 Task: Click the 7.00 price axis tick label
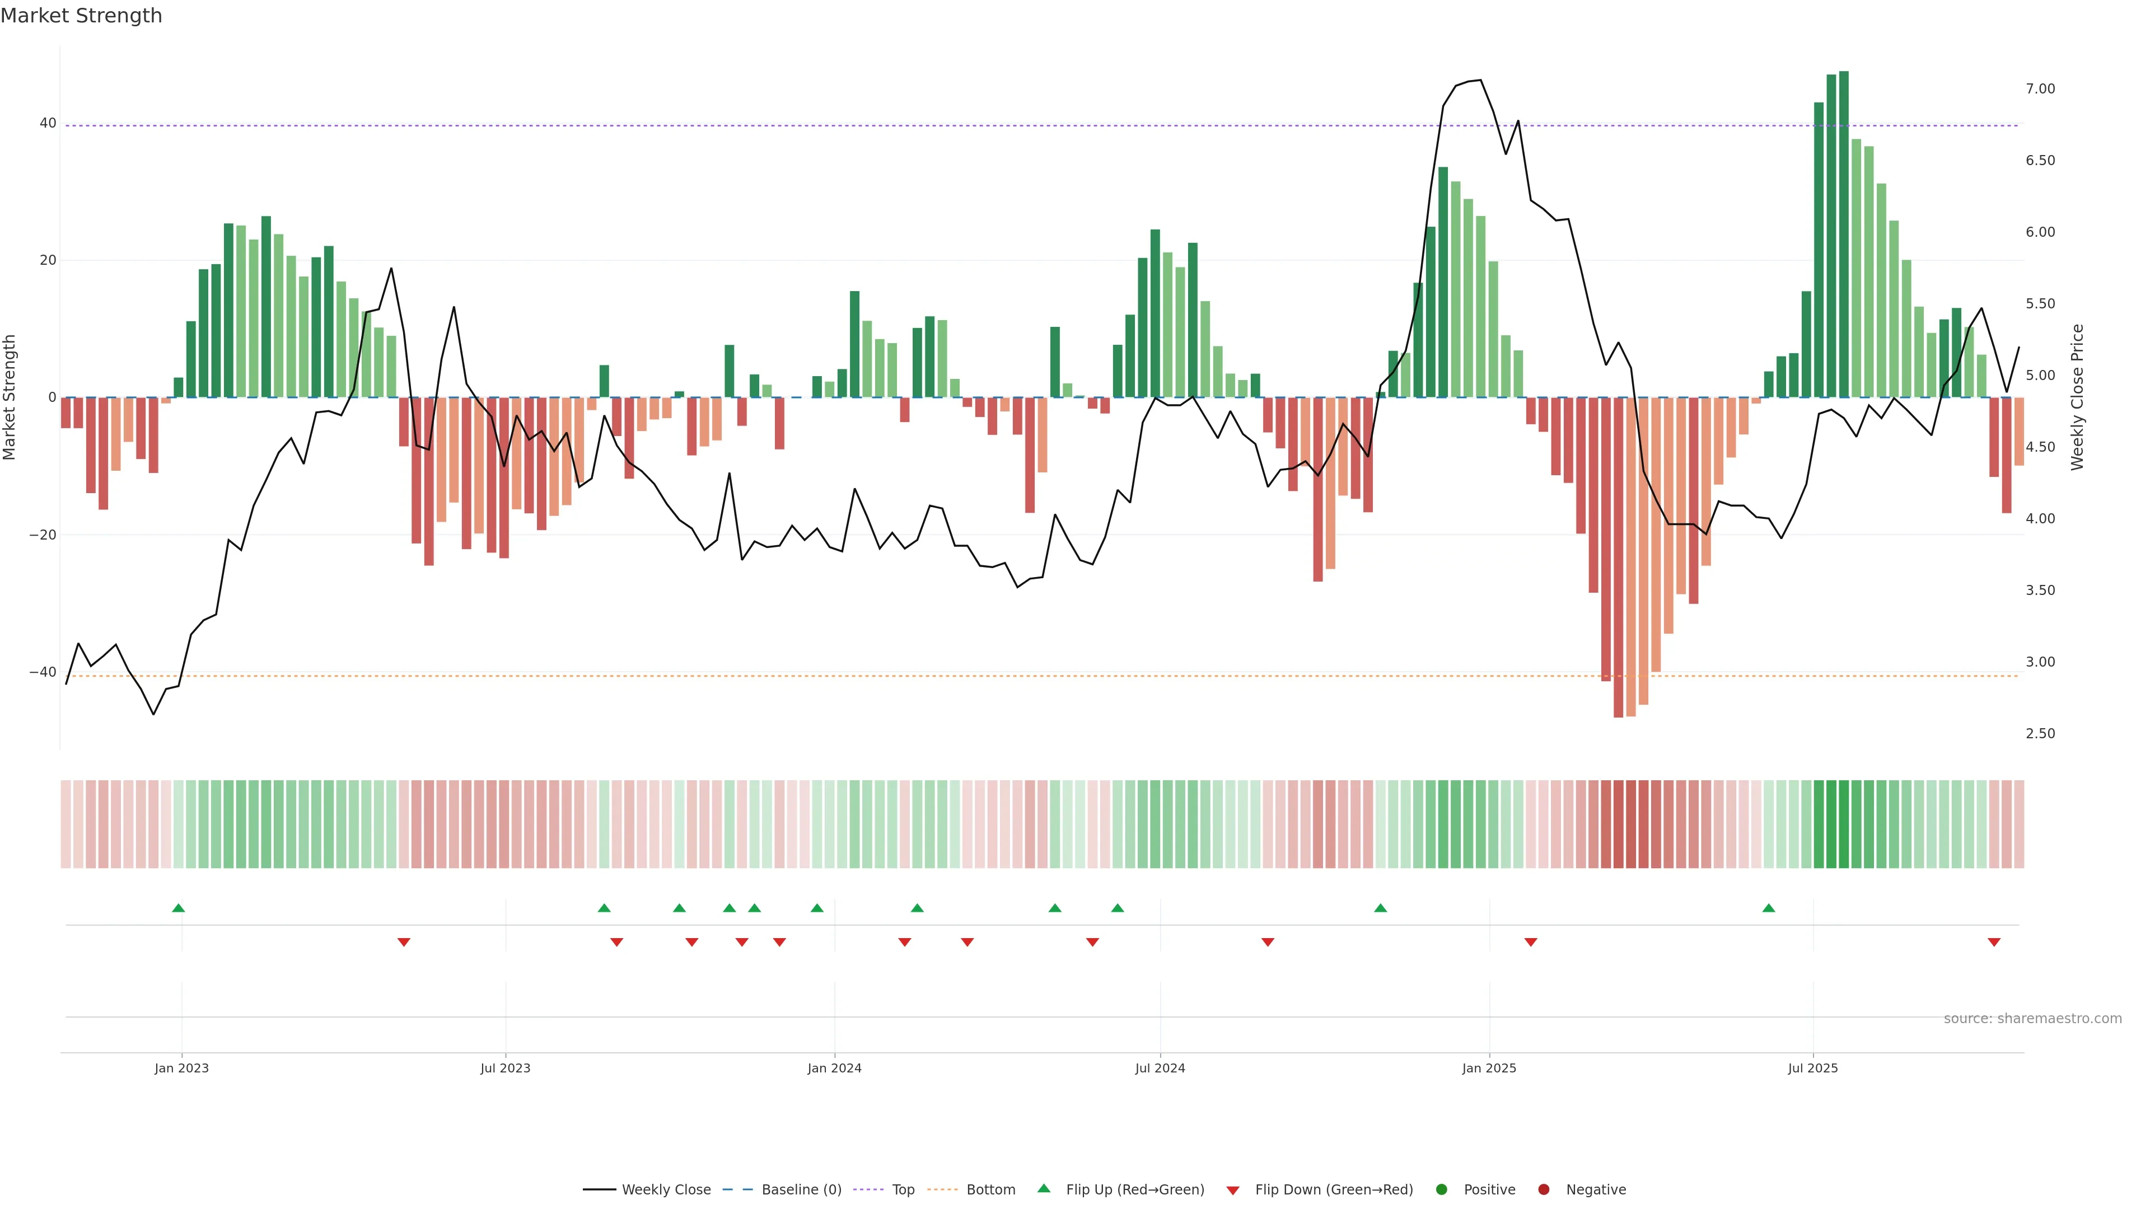(x=2040, y=88)
